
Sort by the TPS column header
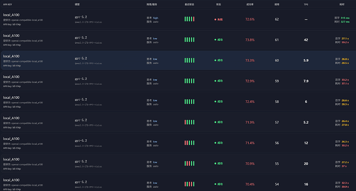point(306,4)
